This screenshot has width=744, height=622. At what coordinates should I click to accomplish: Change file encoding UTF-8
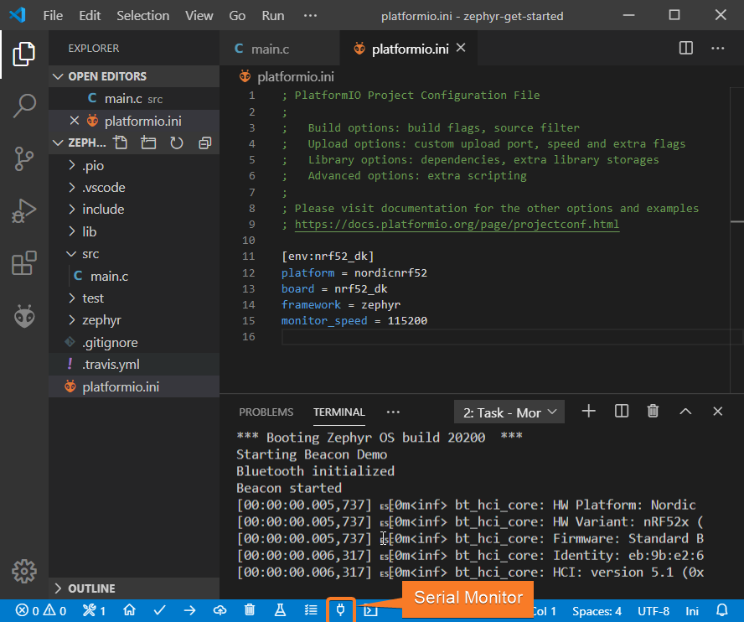[654, 610]
